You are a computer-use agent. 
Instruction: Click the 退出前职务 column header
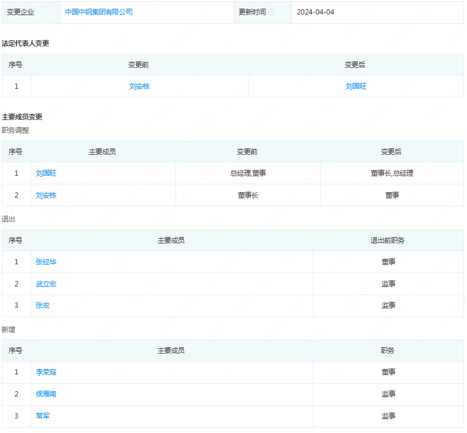click(x=388, y=241)
